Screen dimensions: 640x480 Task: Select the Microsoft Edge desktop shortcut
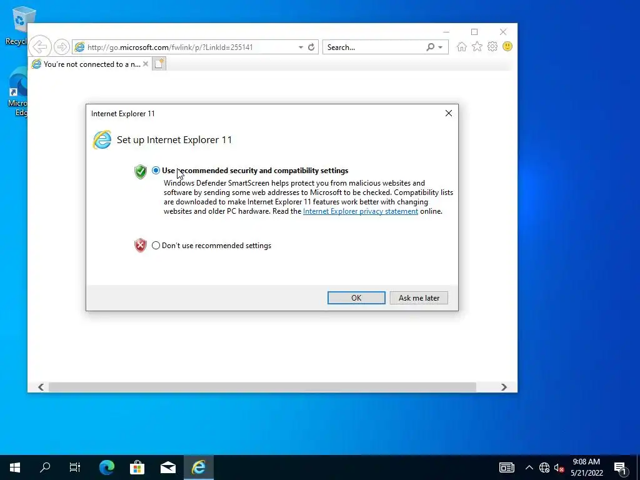(x=17, y=92)
